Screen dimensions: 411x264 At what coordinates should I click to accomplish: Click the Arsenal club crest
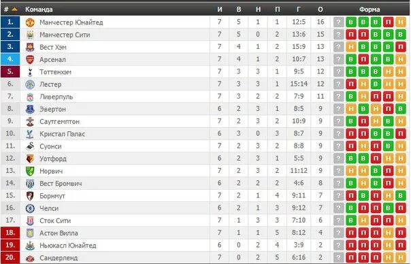pos(30,59)
